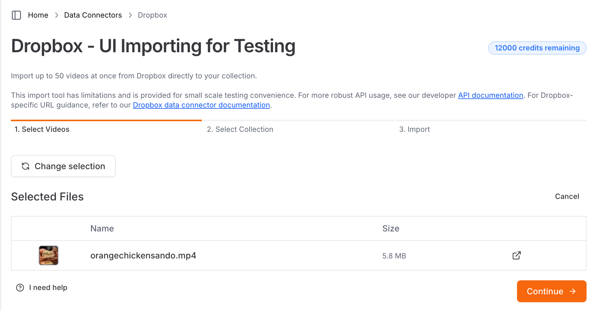Click the help question mark icon
The width and height of the screenshot is (592, 311).
click(20, 288)
